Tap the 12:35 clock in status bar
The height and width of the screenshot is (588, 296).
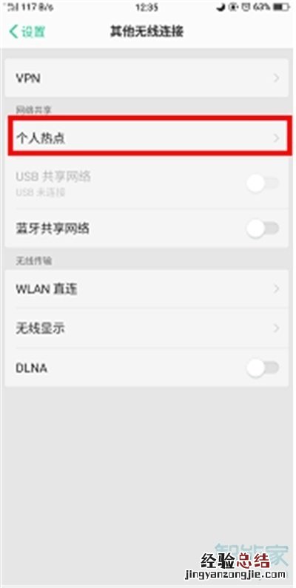coord(147,7)
